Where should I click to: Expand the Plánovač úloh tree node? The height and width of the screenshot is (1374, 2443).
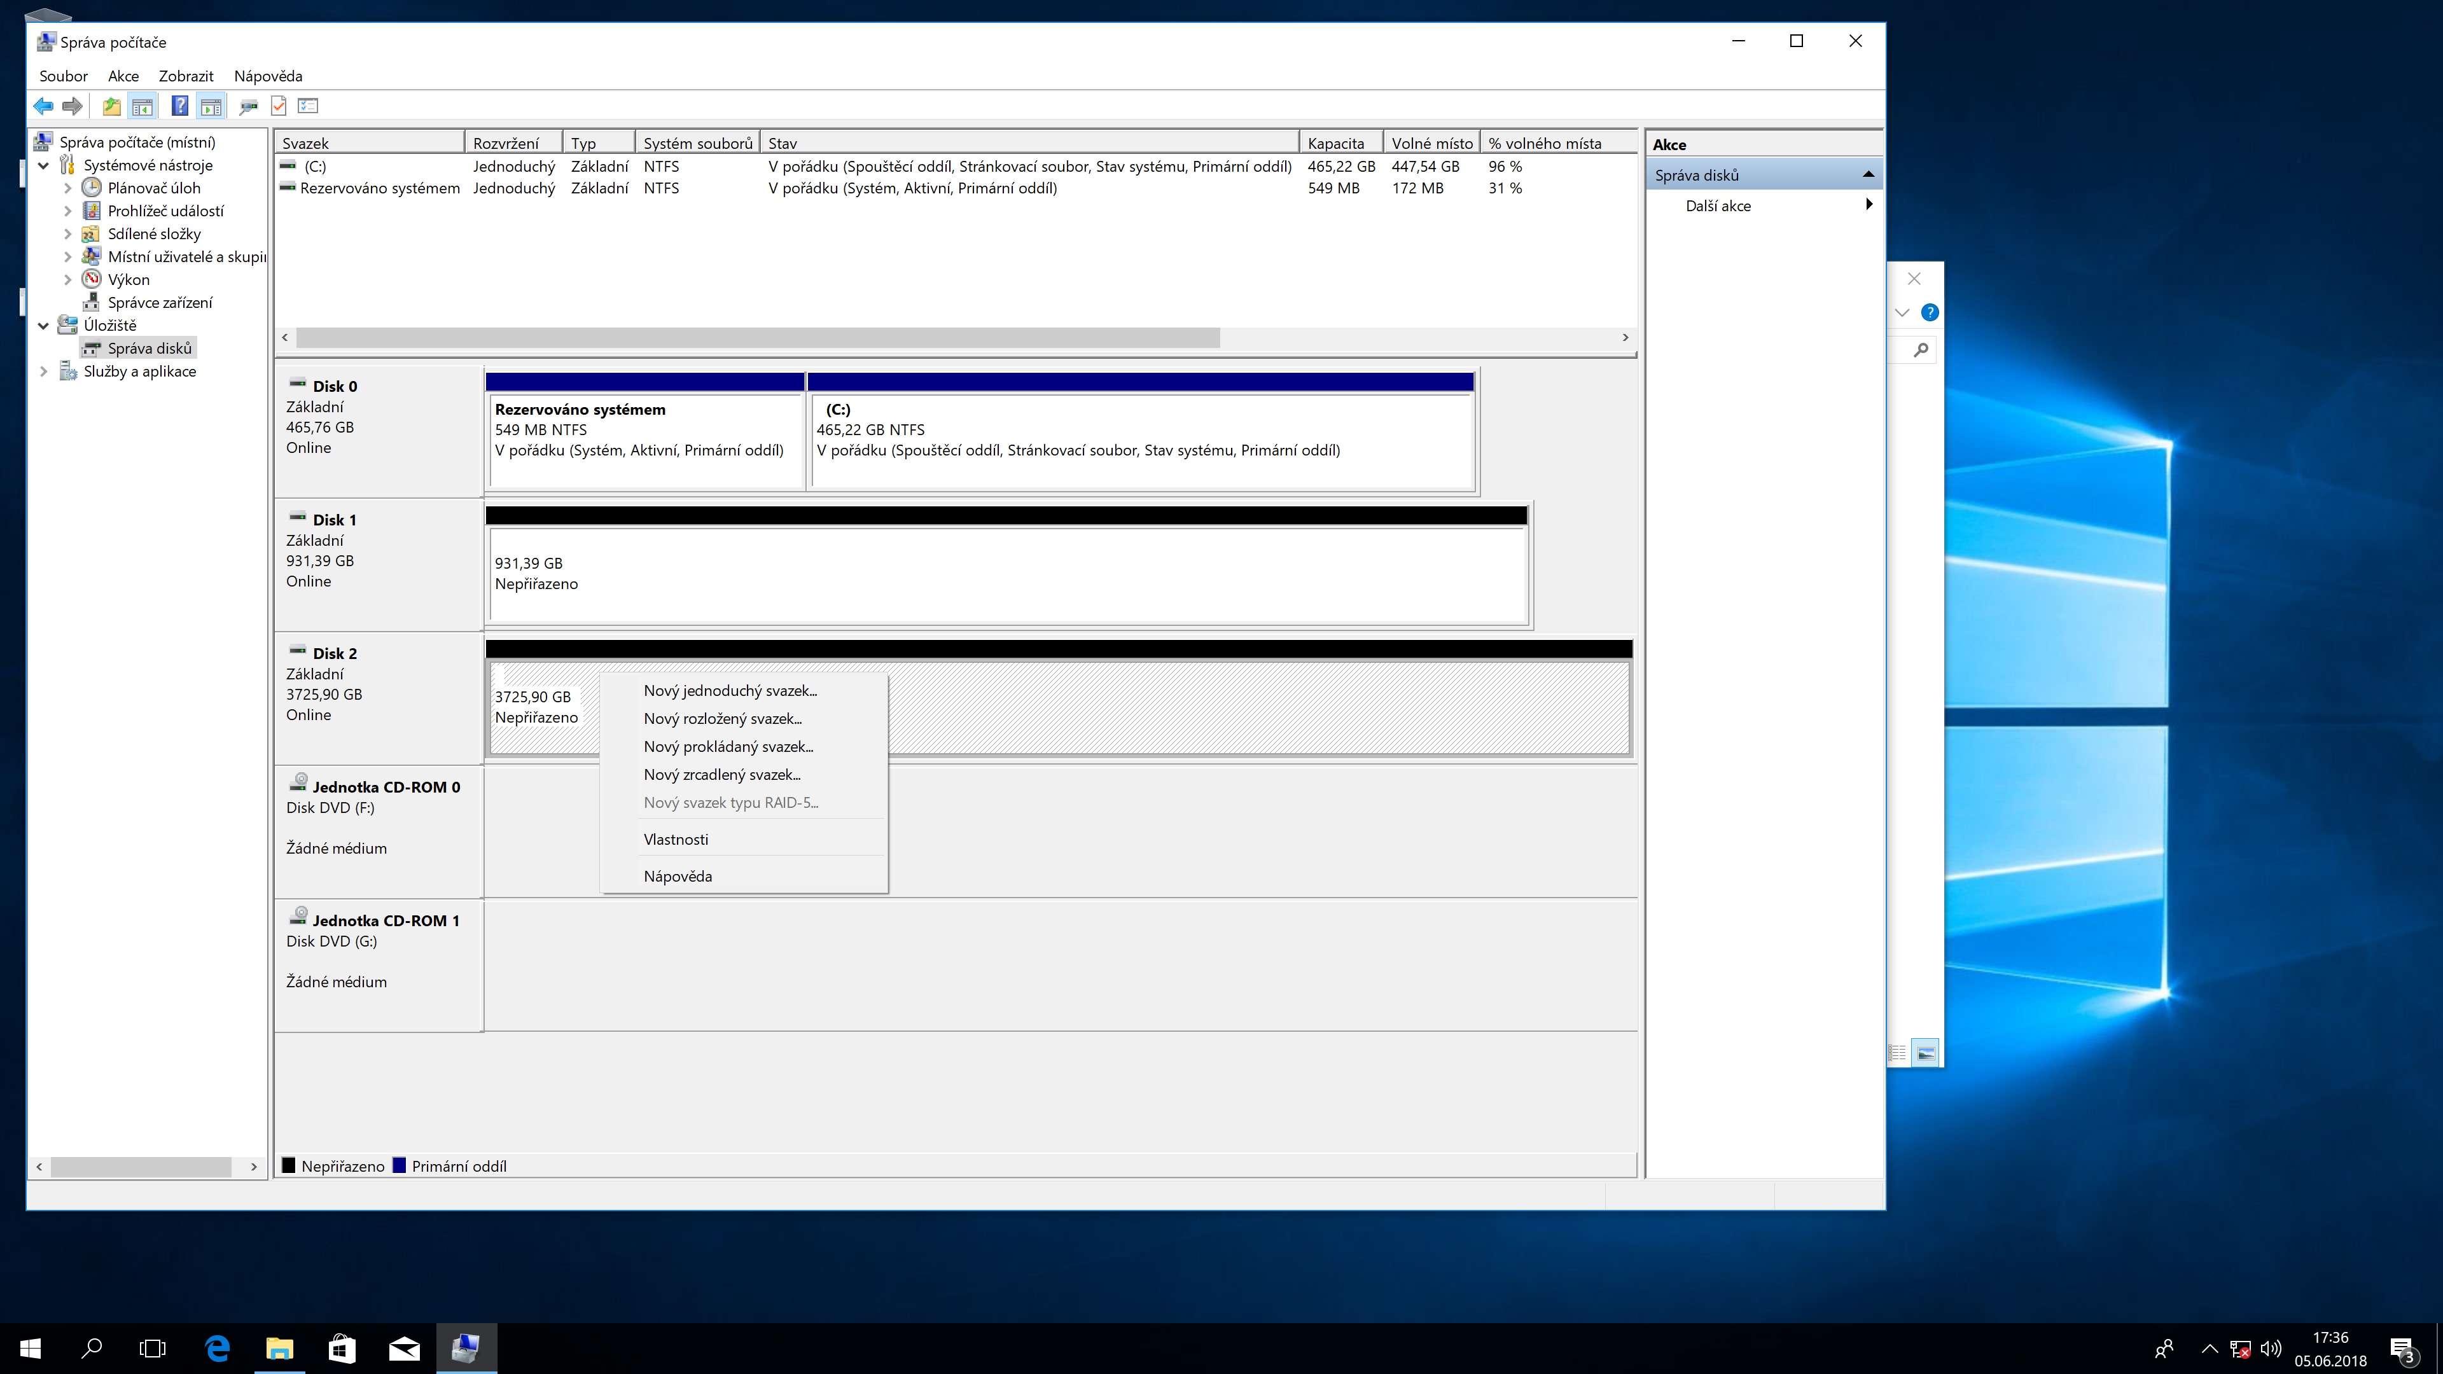pos(67,188)
